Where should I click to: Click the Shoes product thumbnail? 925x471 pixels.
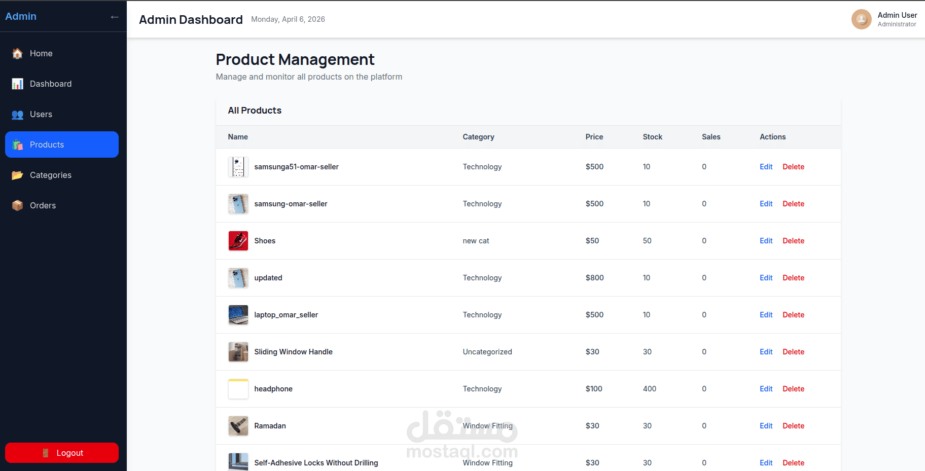pyautogui.click(x=238, y=241)
